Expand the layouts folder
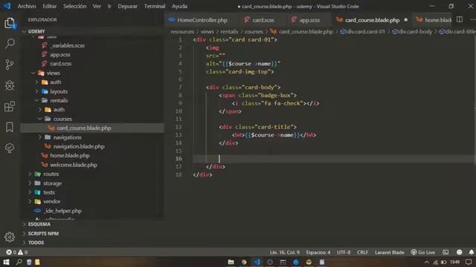 [x=36, y=91]
